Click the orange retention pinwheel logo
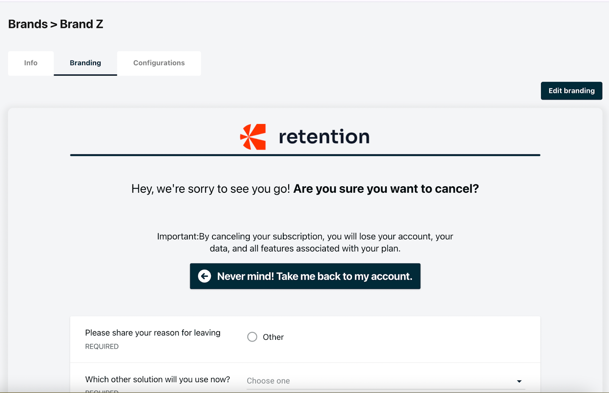609x393 pixels. tap(253, 137)
